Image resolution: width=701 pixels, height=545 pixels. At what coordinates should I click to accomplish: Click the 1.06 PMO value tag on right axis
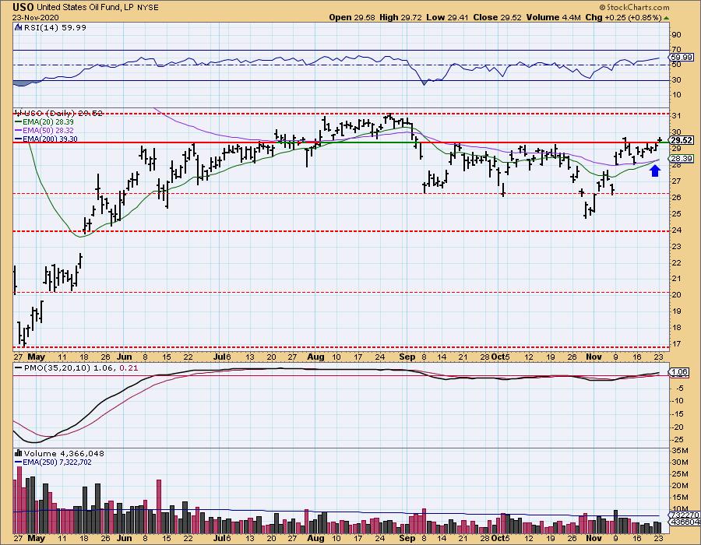(679, 371)
